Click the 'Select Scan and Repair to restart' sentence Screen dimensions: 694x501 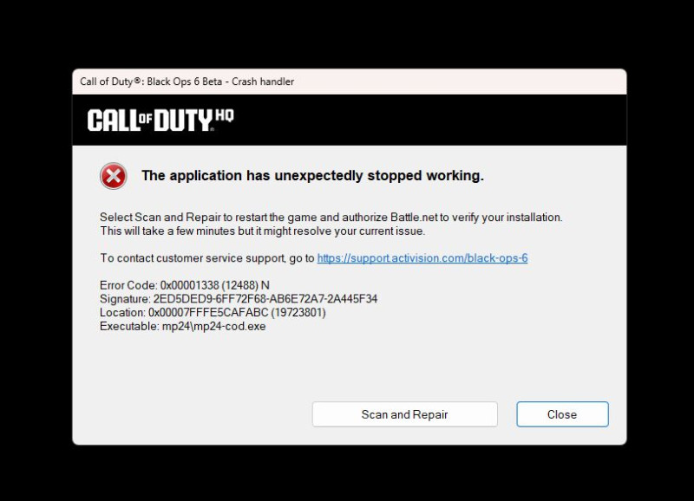coord(331,217)
